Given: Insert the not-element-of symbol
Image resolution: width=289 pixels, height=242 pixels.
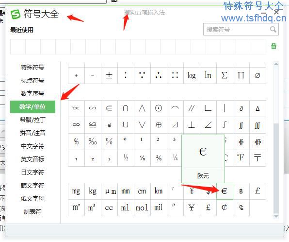Looking at the screenshot, I should pos(109,125).
